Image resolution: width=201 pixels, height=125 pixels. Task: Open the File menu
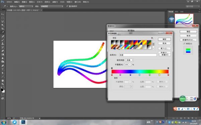pos(9,2)
